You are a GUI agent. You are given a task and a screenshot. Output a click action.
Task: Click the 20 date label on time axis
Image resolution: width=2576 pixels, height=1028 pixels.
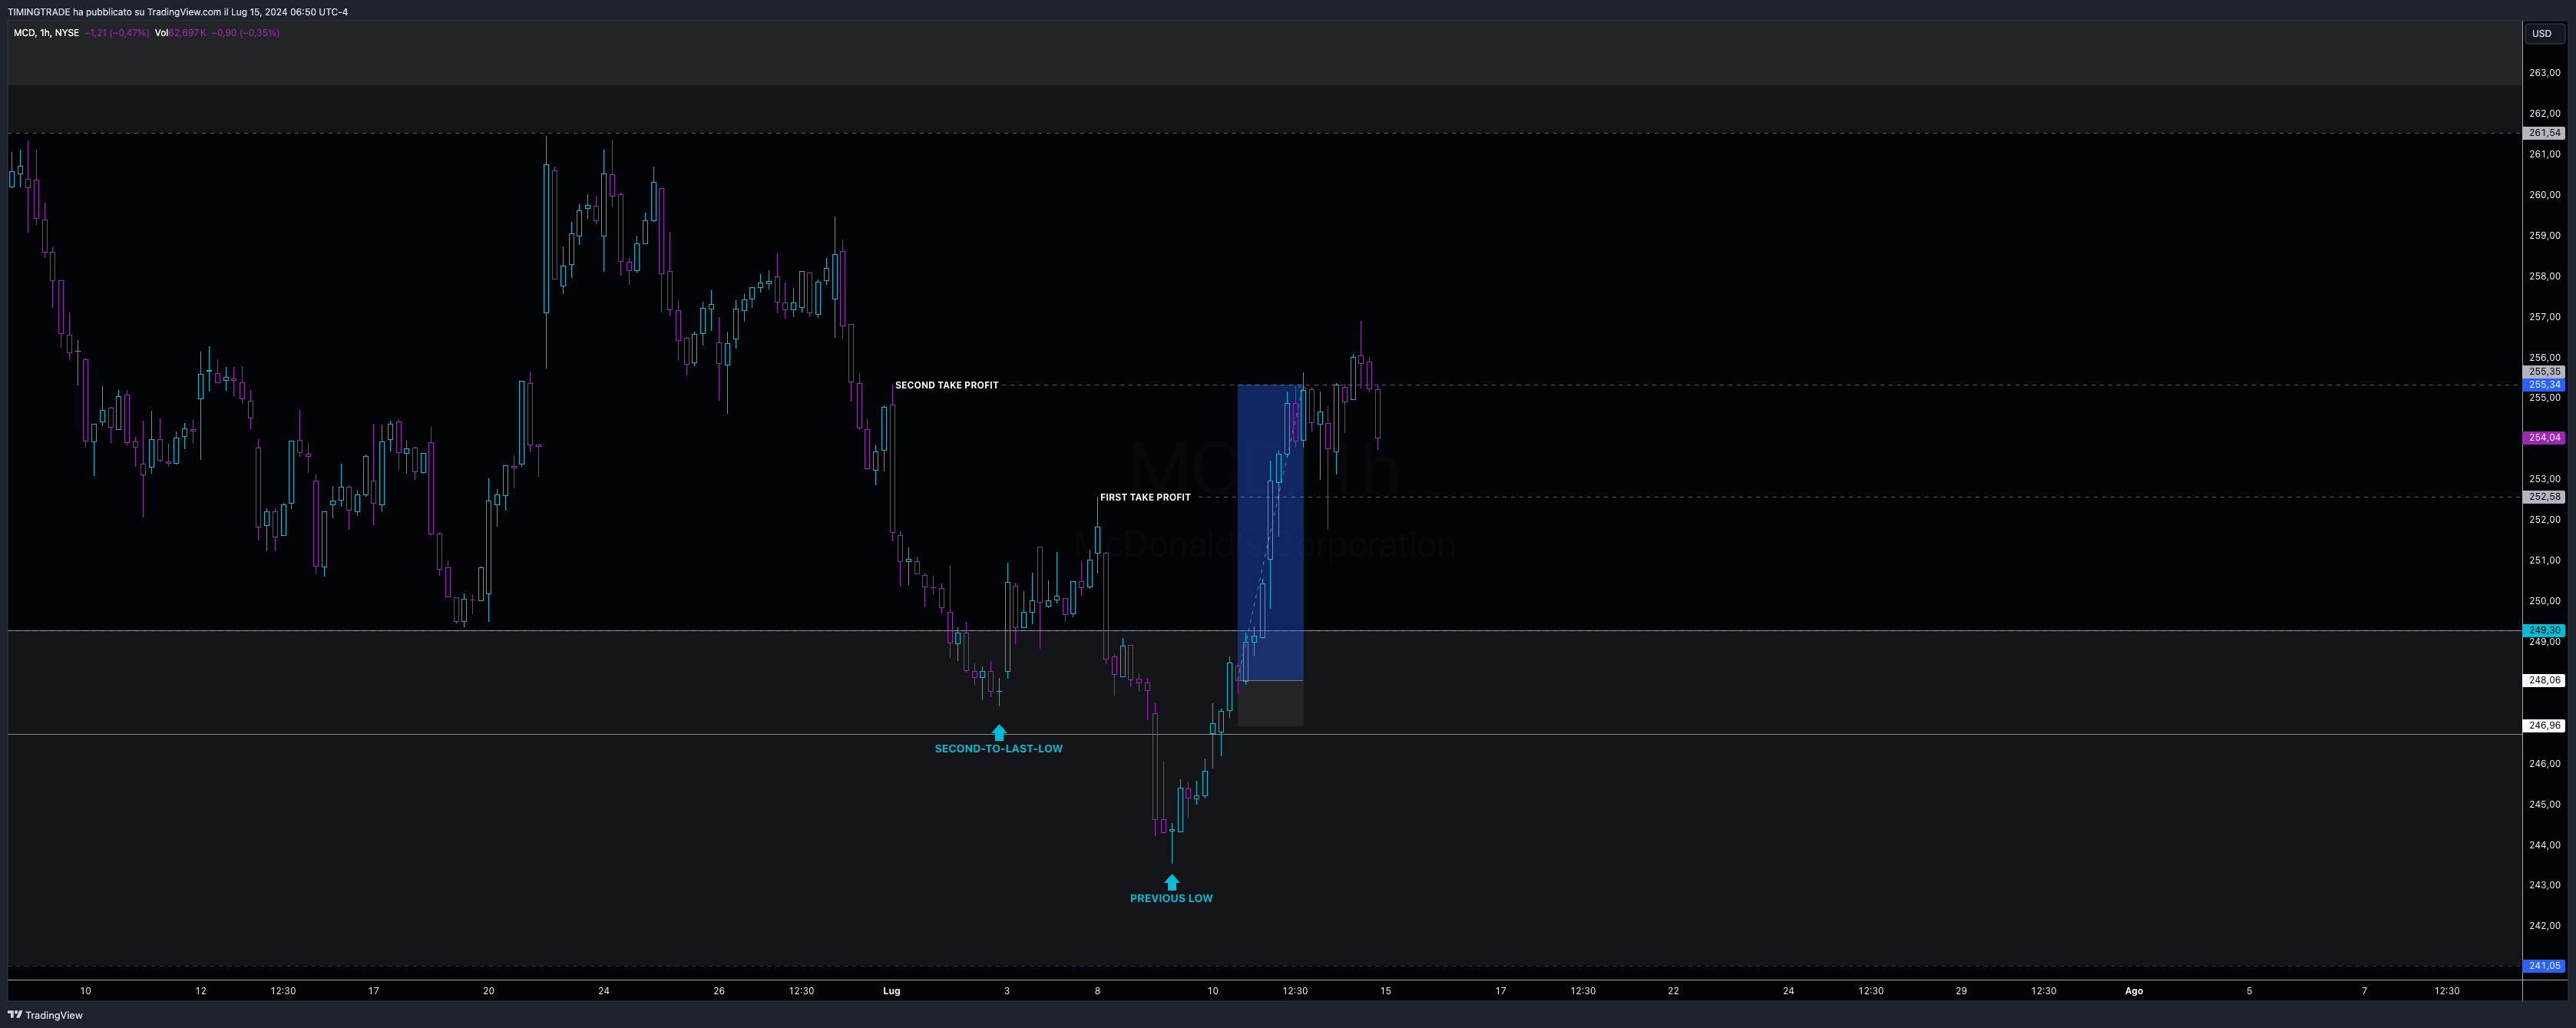click(488, 991)
